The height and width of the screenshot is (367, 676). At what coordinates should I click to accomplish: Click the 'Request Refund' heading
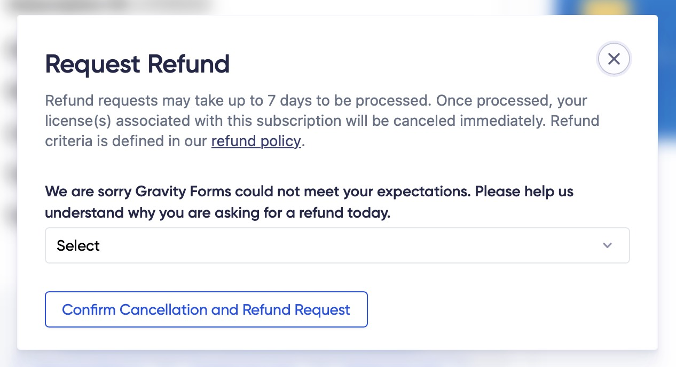137,64
